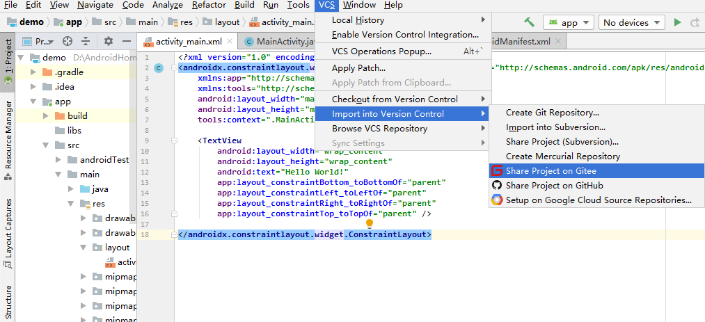Click the class gutter icon on line 2
This screenshot has height=322, width=705.
tap(158, 68)
